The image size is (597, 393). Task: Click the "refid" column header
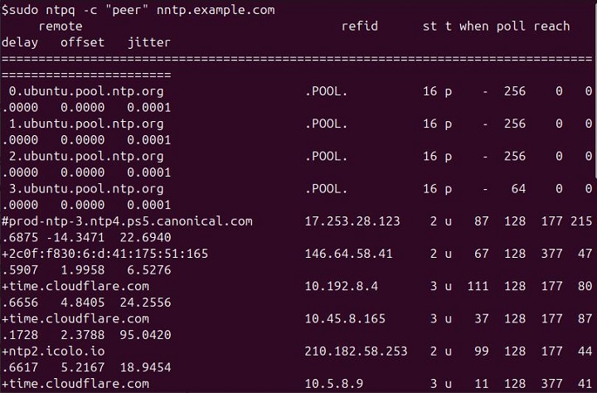359,26
